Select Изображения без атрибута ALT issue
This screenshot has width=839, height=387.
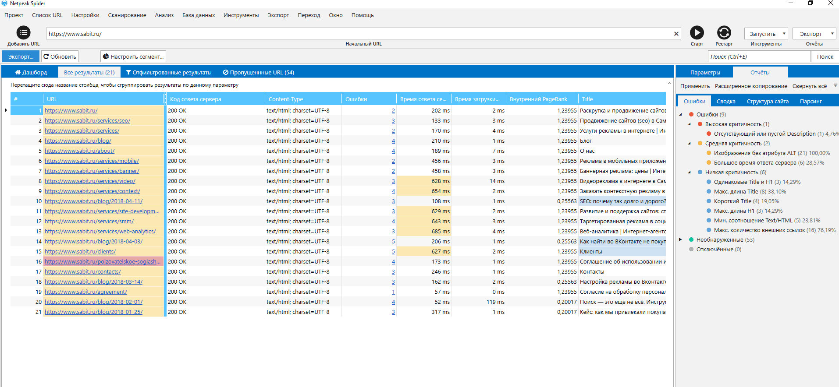754,153
